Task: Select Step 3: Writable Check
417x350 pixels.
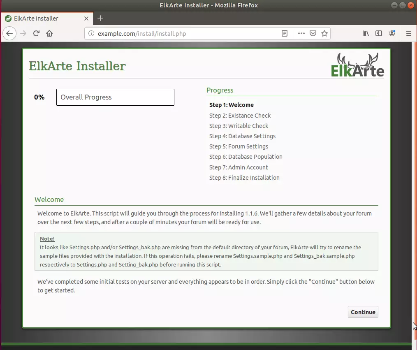Action: point(239,126)
